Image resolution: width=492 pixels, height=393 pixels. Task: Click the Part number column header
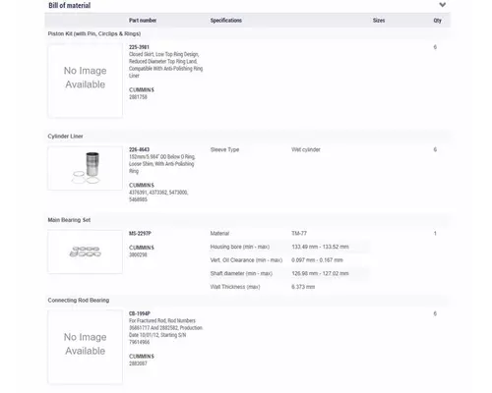click(143, 21)
